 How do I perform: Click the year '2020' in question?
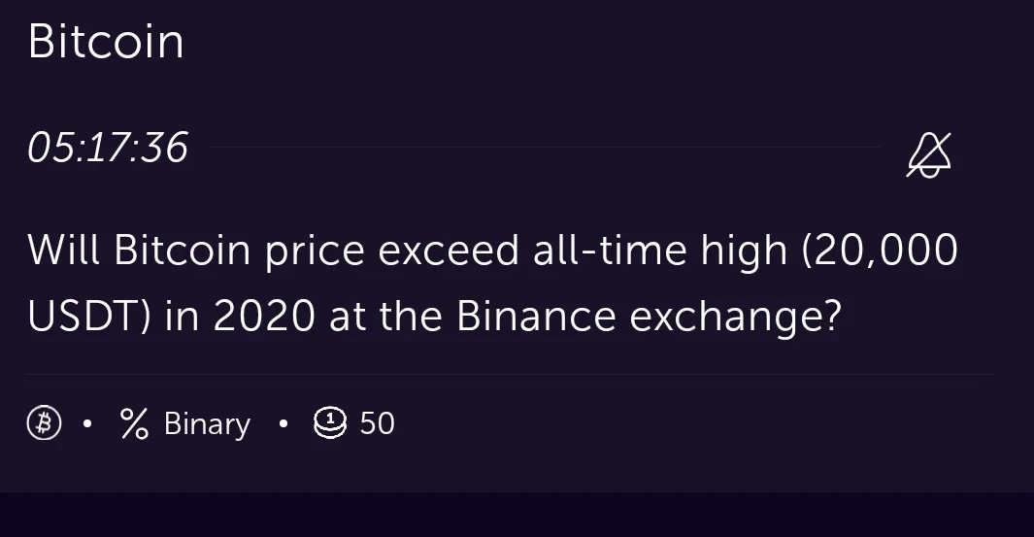(x=264, y=316)
